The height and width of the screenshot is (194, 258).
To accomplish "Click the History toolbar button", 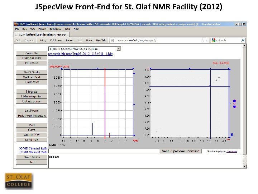I will coord(42,40).
